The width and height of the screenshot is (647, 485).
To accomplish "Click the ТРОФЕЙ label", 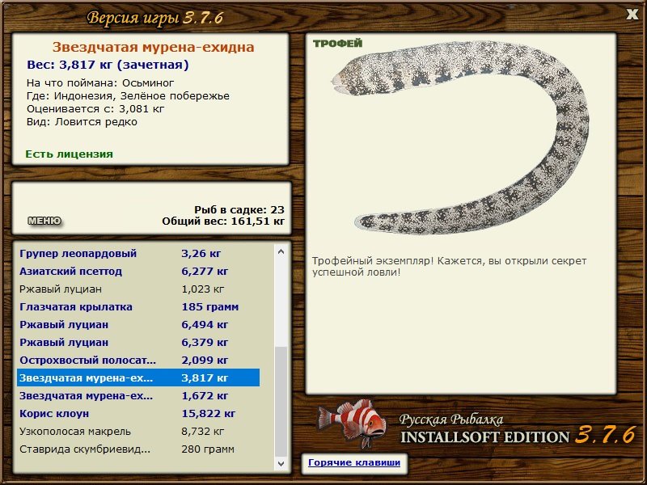I will click(337, 44).
